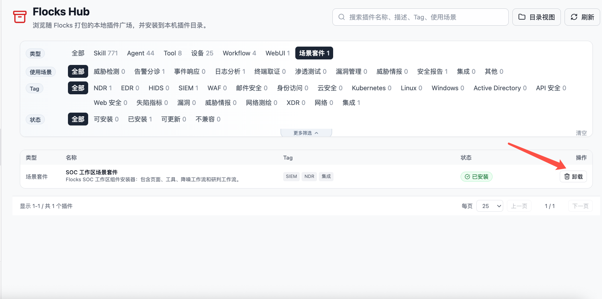Viewport: 602px width, 299px height.
Task: Filter scenario 渗透测试 0
Action: (x=311, y=72)
